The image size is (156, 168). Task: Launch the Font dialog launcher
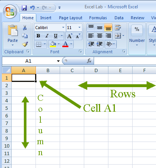click(x=80, y=51)
